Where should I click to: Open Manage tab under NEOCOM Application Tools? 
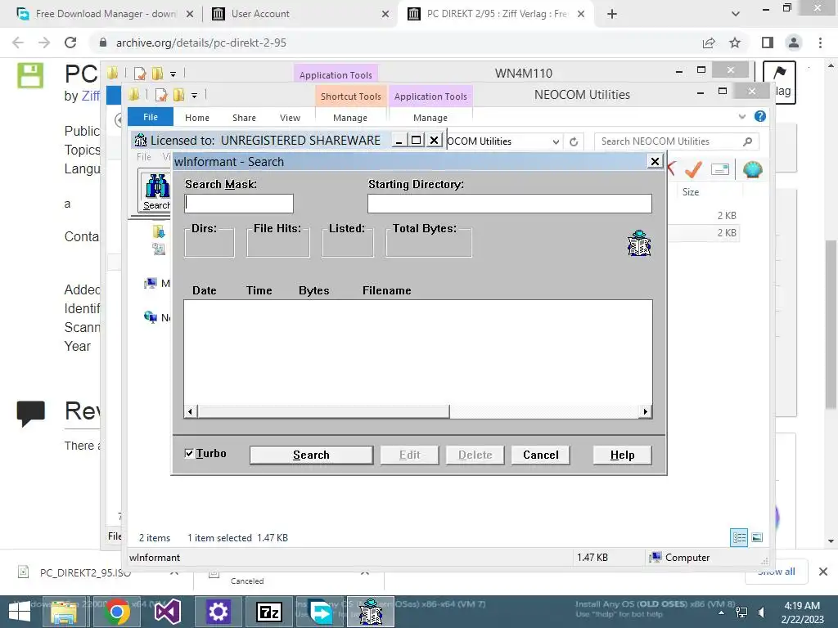point(430,118)
